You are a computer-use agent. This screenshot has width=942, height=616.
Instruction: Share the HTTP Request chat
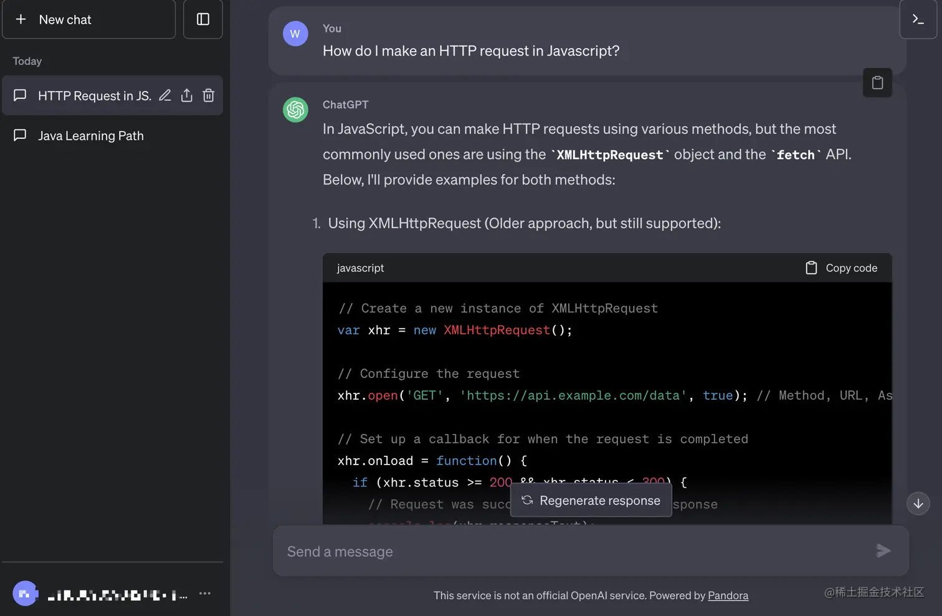tap(186, 95)
